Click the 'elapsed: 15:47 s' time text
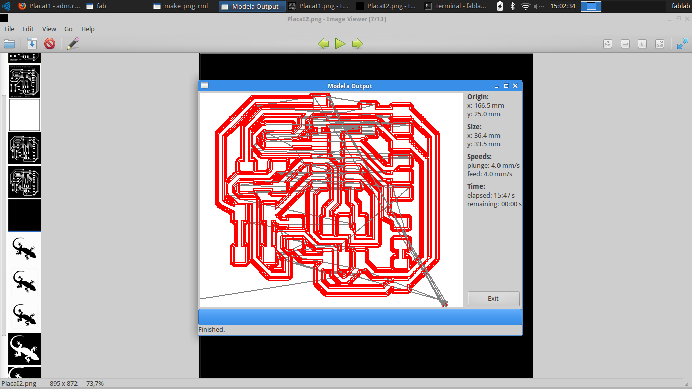 [491, 195]
